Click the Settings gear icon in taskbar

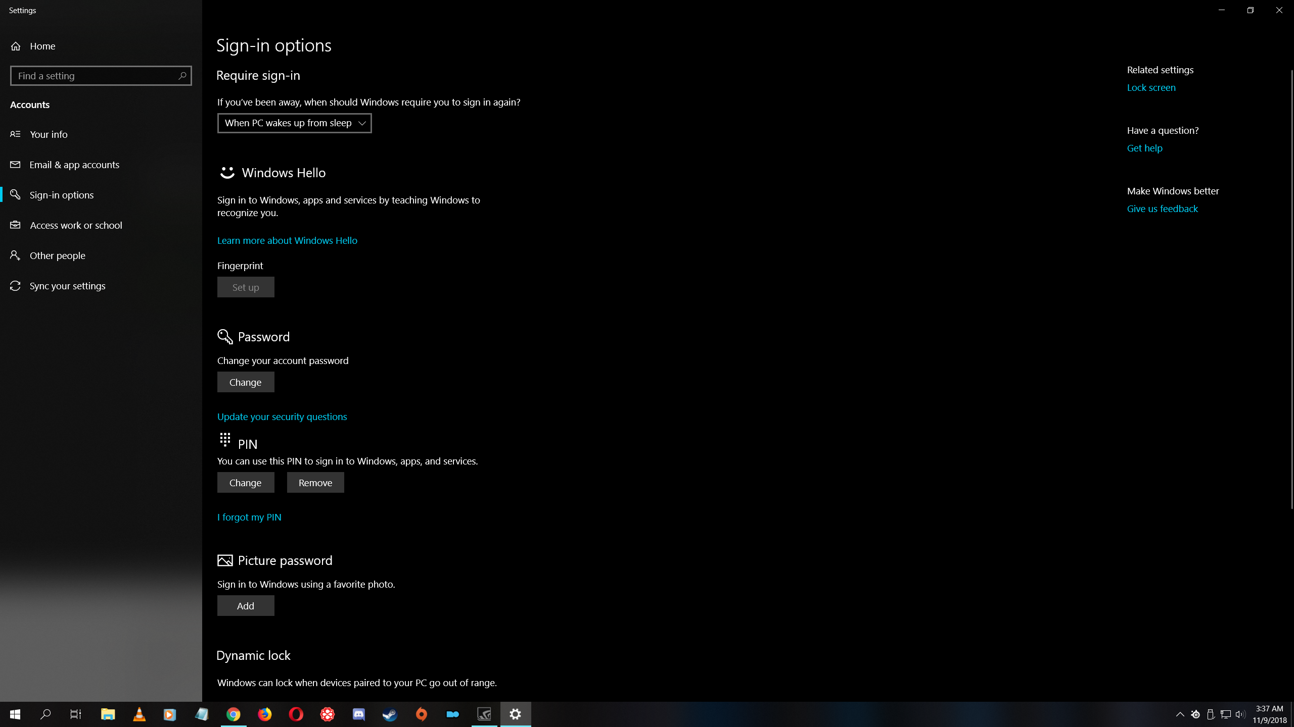click(516, 714)
